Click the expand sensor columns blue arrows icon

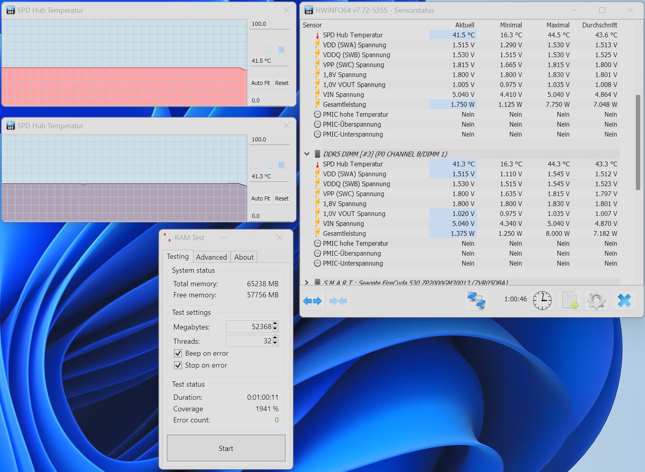[x=312, y=301]
